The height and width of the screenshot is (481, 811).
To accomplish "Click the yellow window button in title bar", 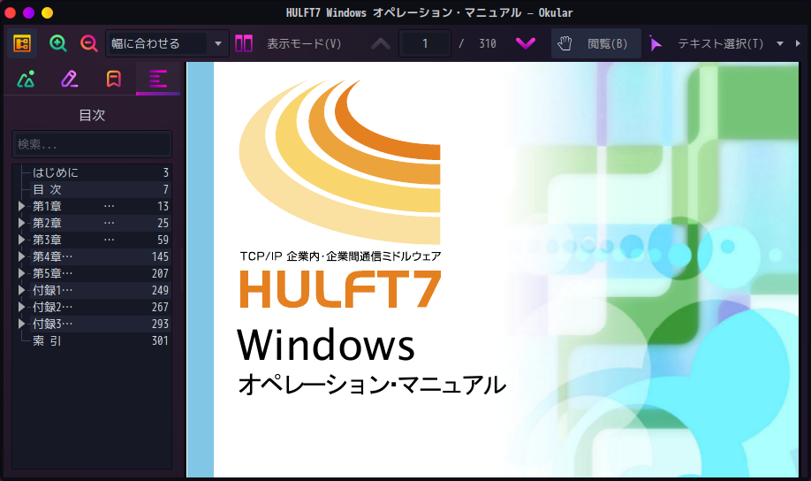I will tap(47, 12).
